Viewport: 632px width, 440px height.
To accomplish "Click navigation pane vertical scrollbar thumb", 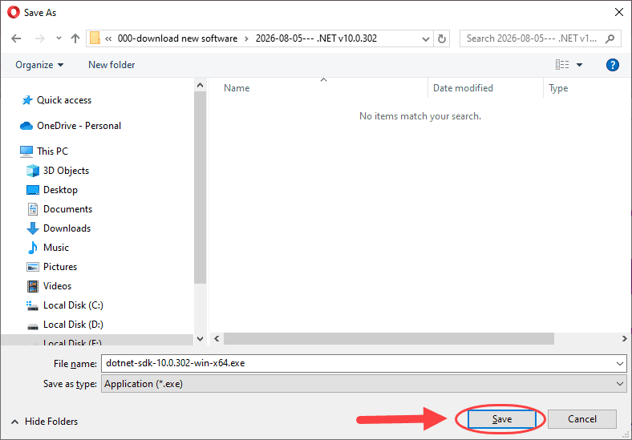I will tap(200, 188).
